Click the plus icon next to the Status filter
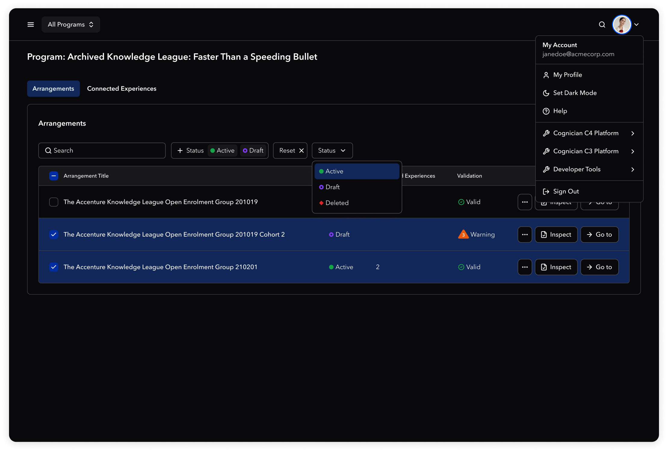 pyautogui.click(x=180, y=151)
